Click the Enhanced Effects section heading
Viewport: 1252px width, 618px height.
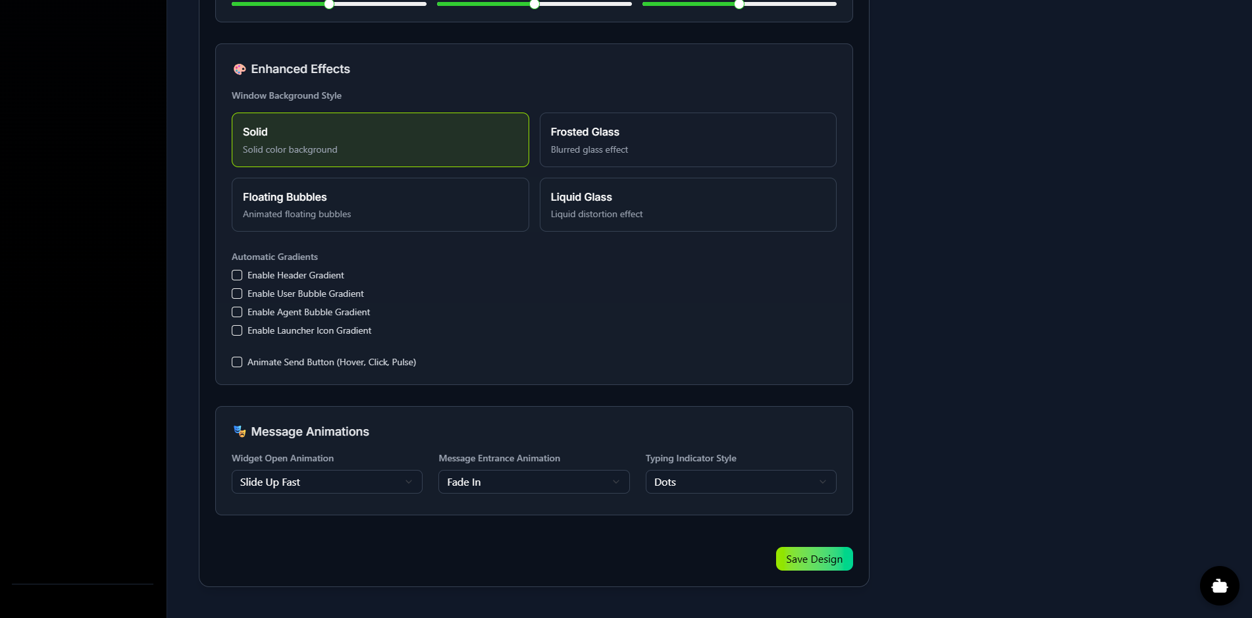pyautogui.click(x=300, y=69)
